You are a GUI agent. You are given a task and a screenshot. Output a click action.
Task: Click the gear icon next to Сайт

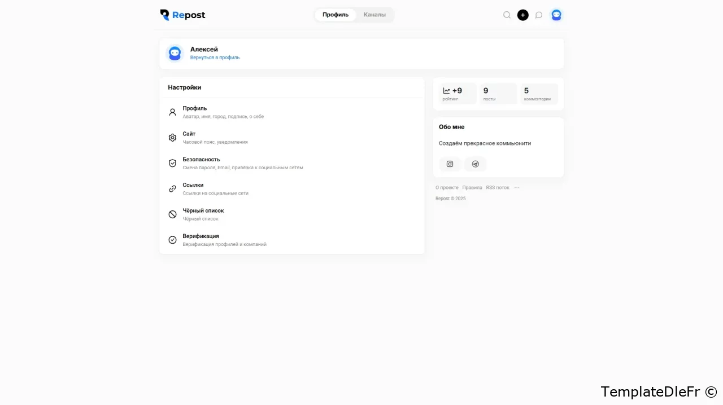tap(172, 138)
